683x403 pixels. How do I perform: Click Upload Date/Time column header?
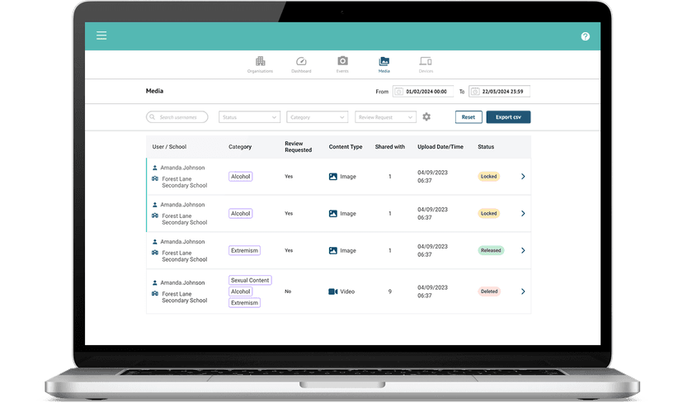click(440, 147)
